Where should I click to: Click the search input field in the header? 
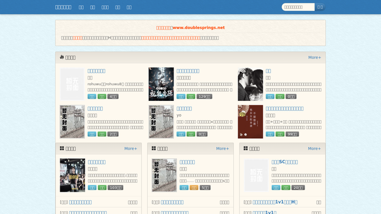coord(298,7)
